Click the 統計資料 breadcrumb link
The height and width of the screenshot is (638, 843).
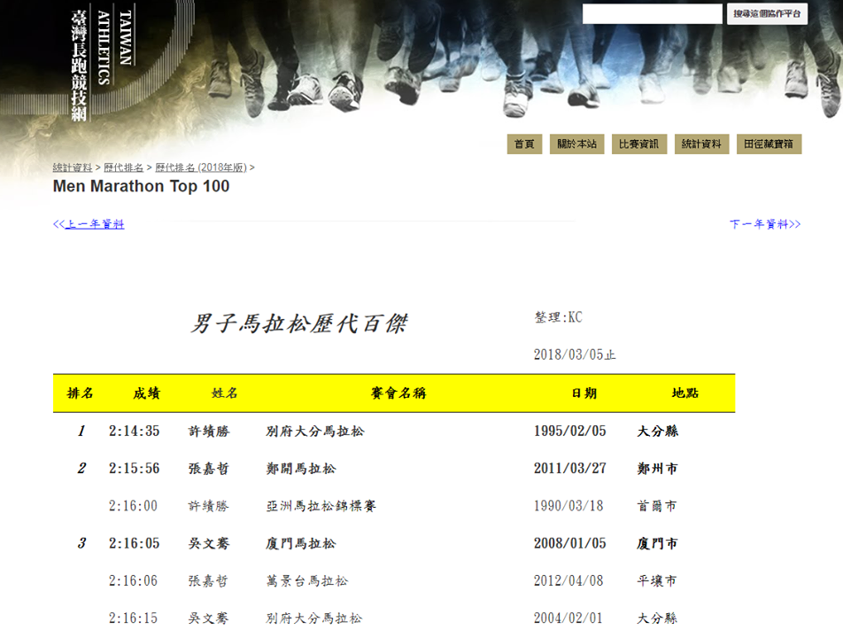(x=73, y=167)
